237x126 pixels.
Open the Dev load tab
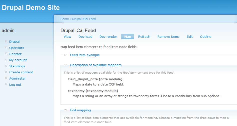85,37
